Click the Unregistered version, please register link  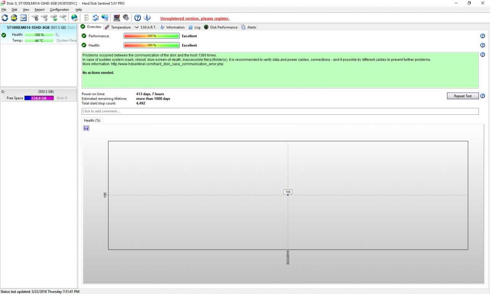[x=195, y=18]
